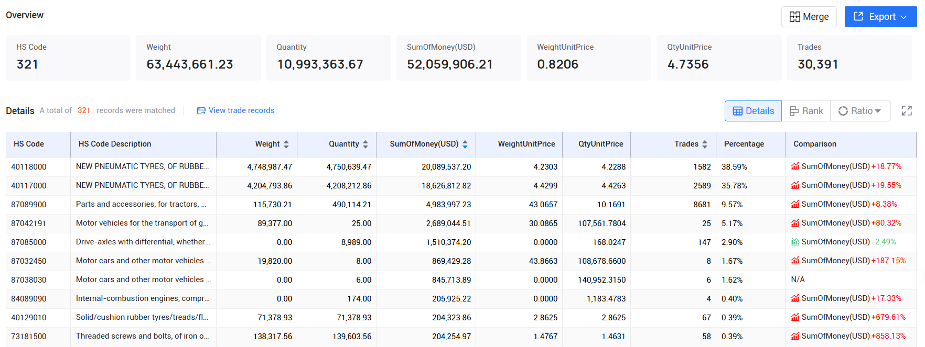Click the trades count 8681
The height and width of the screenshot is (347, 925).
click(702, 205)
